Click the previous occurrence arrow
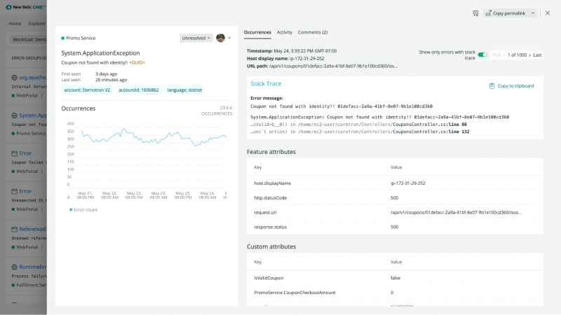This screenshot has width=561, height=315. pyautogui.click(x=504, y=55)
